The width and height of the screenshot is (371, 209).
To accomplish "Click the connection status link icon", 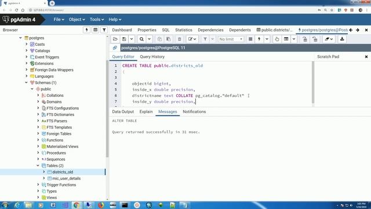I will (x=115, y=48).
